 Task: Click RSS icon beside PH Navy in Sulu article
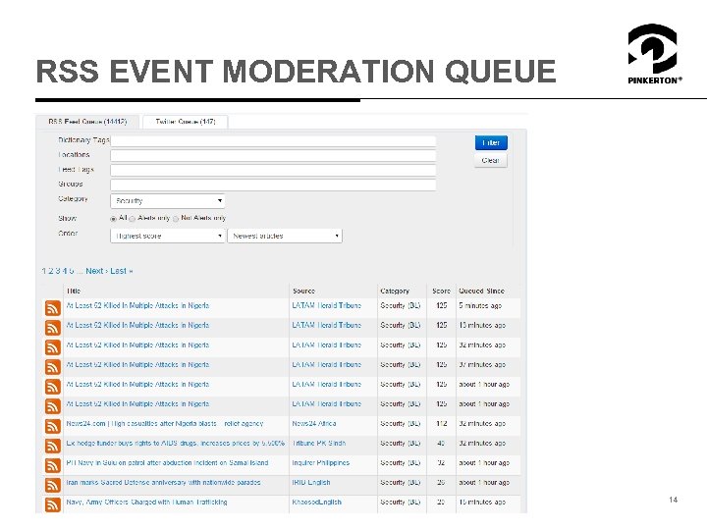53,465
